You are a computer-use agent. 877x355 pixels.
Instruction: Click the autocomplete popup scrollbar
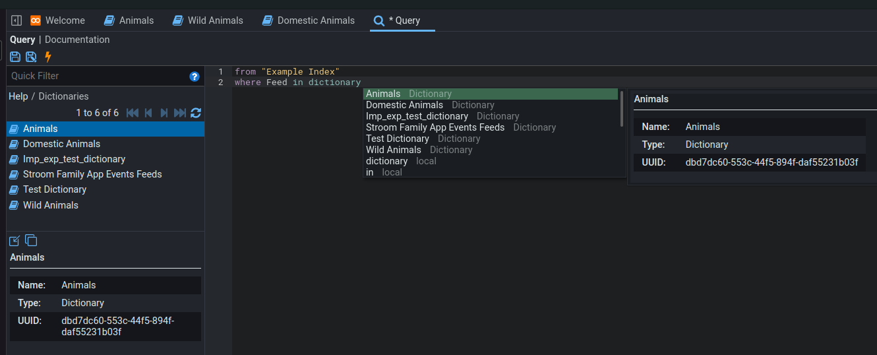tap(622, 108)
